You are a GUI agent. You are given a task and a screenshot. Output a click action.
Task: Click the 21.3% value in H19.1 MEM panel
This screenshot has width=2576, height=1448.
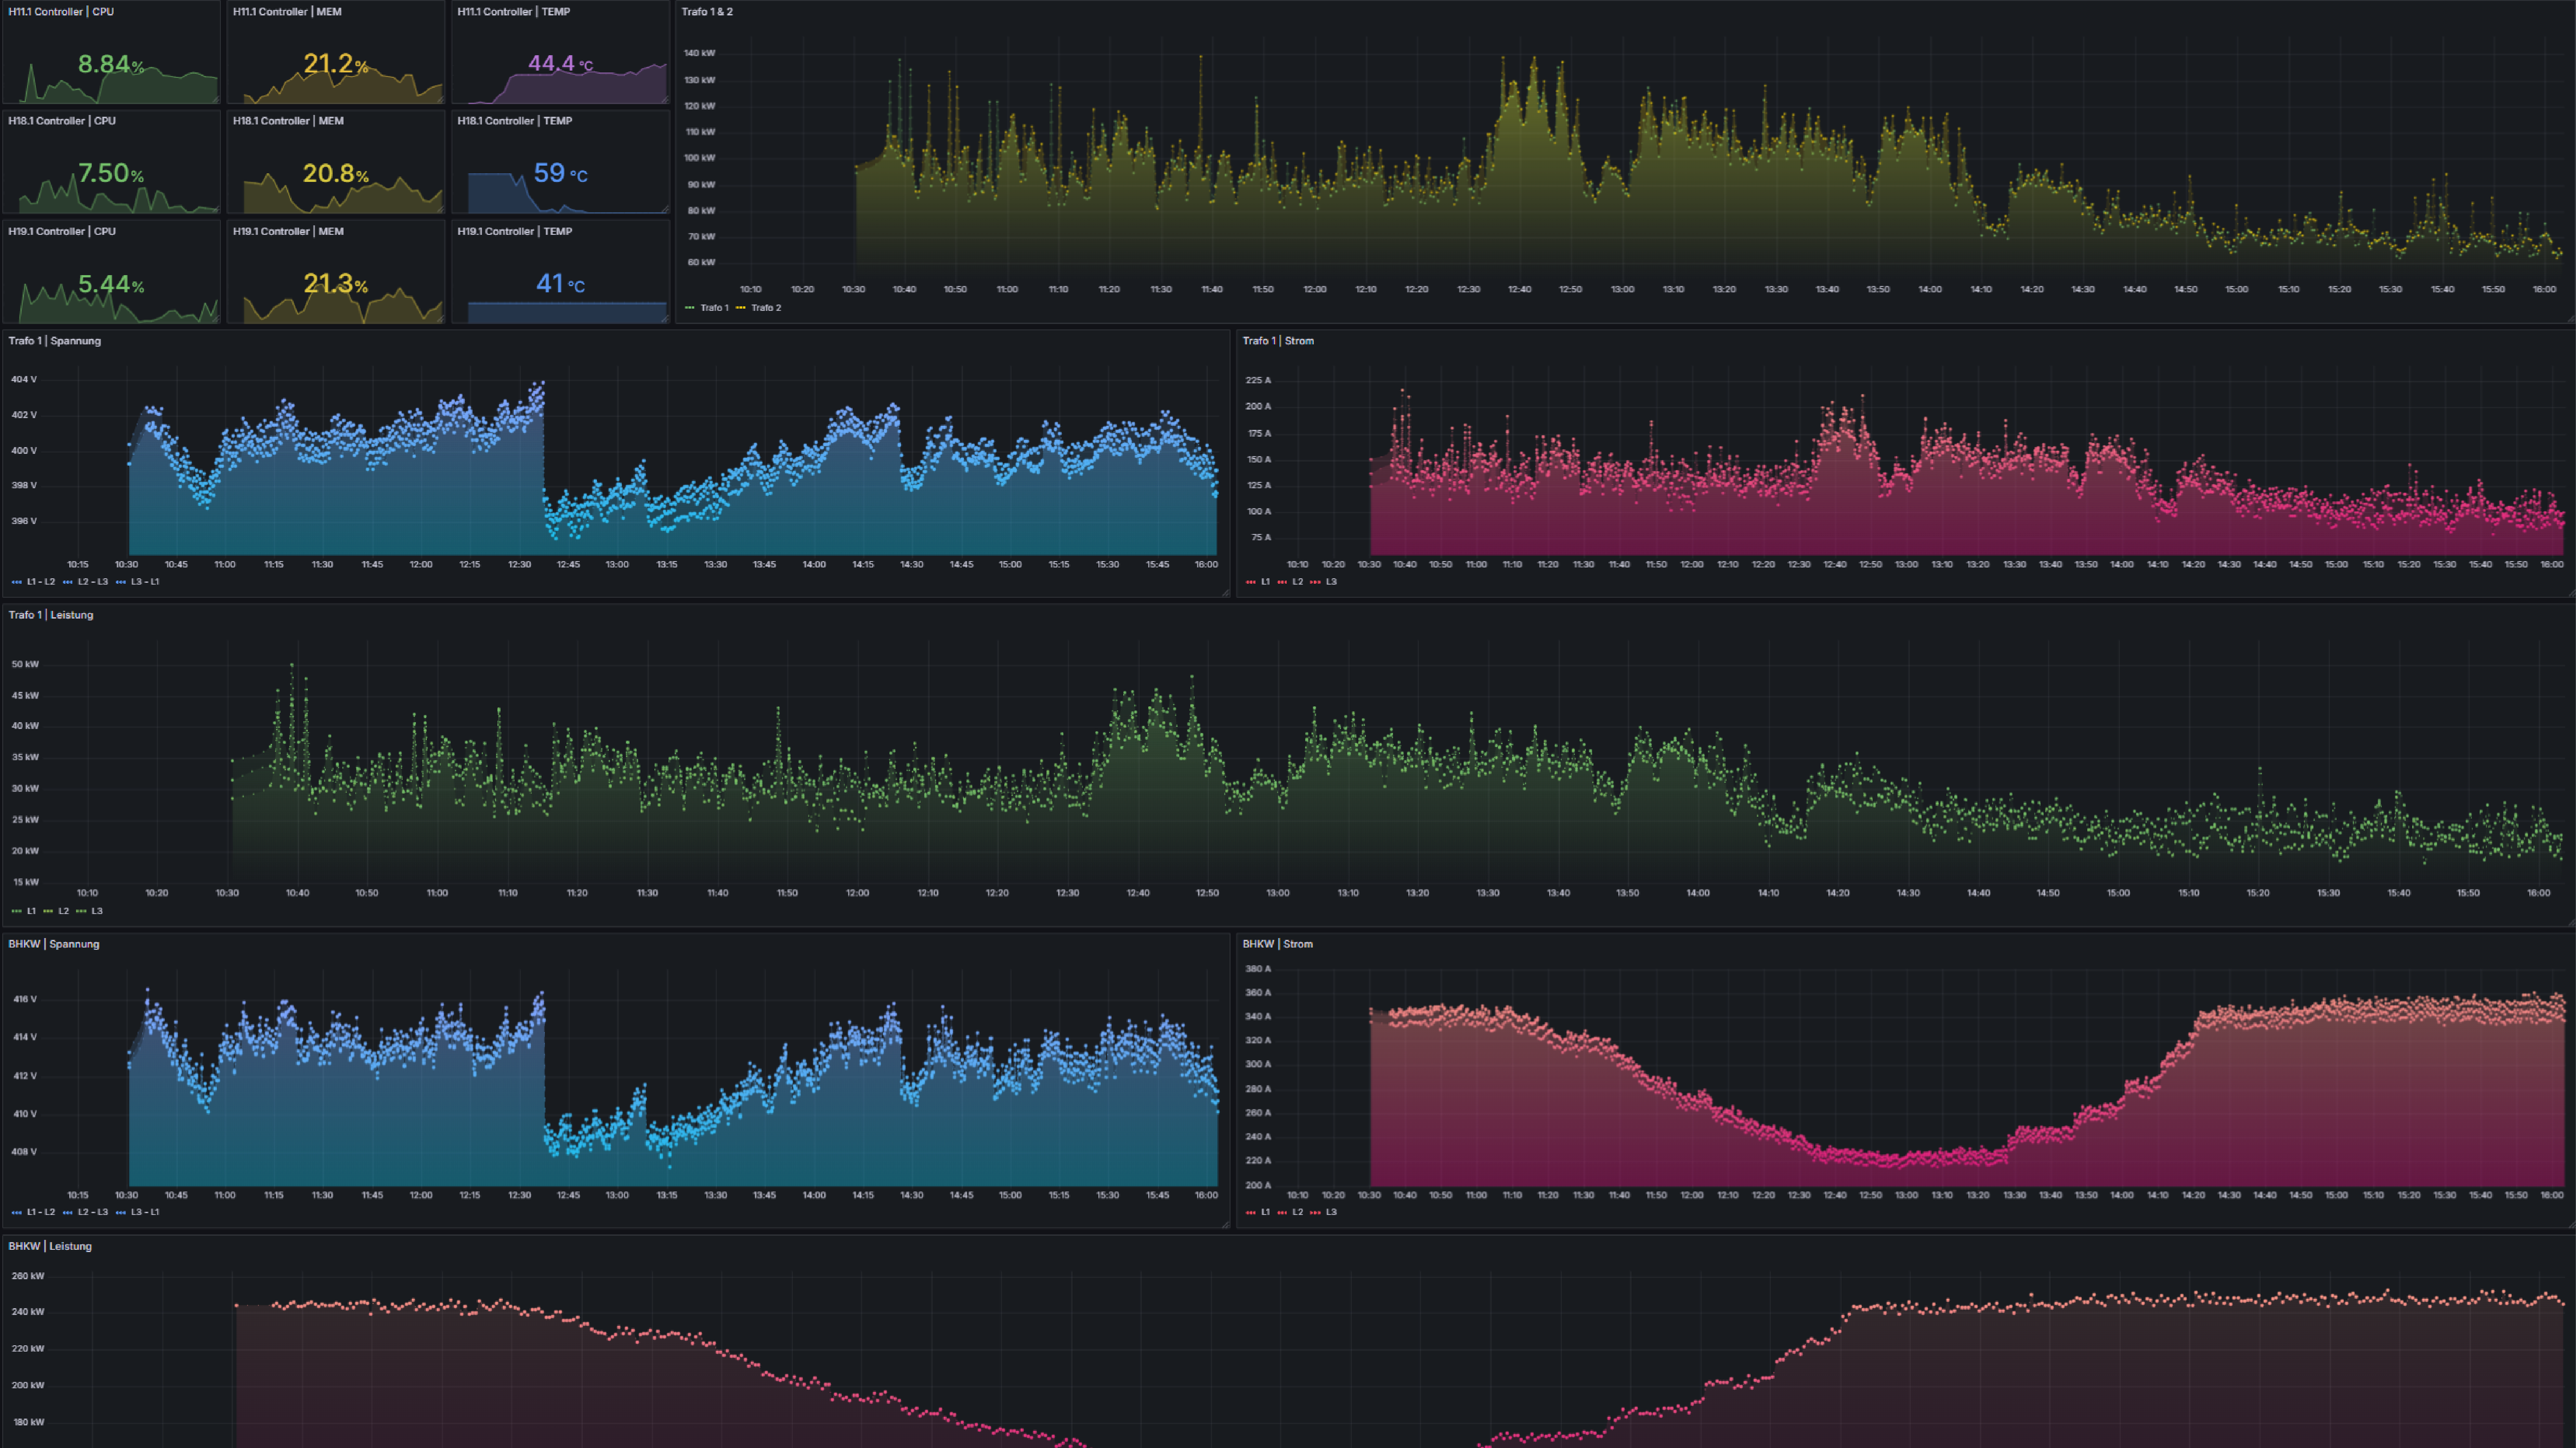point(336,285)
